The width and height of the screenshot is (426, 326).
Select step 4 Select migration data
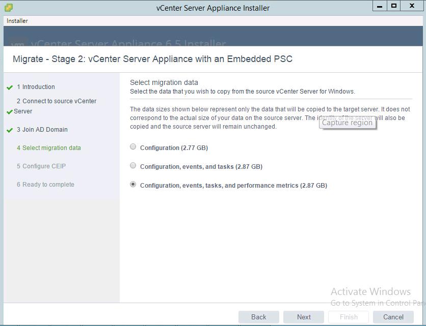(x=49, y=148)
